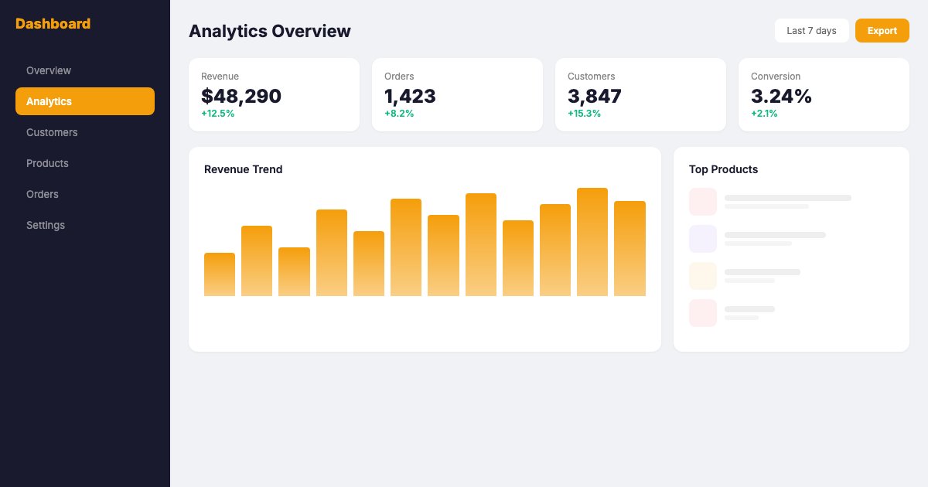The image size is (928, 487).
Task: Click the Orders stat card showing 1,423
Action: point(457,94)
